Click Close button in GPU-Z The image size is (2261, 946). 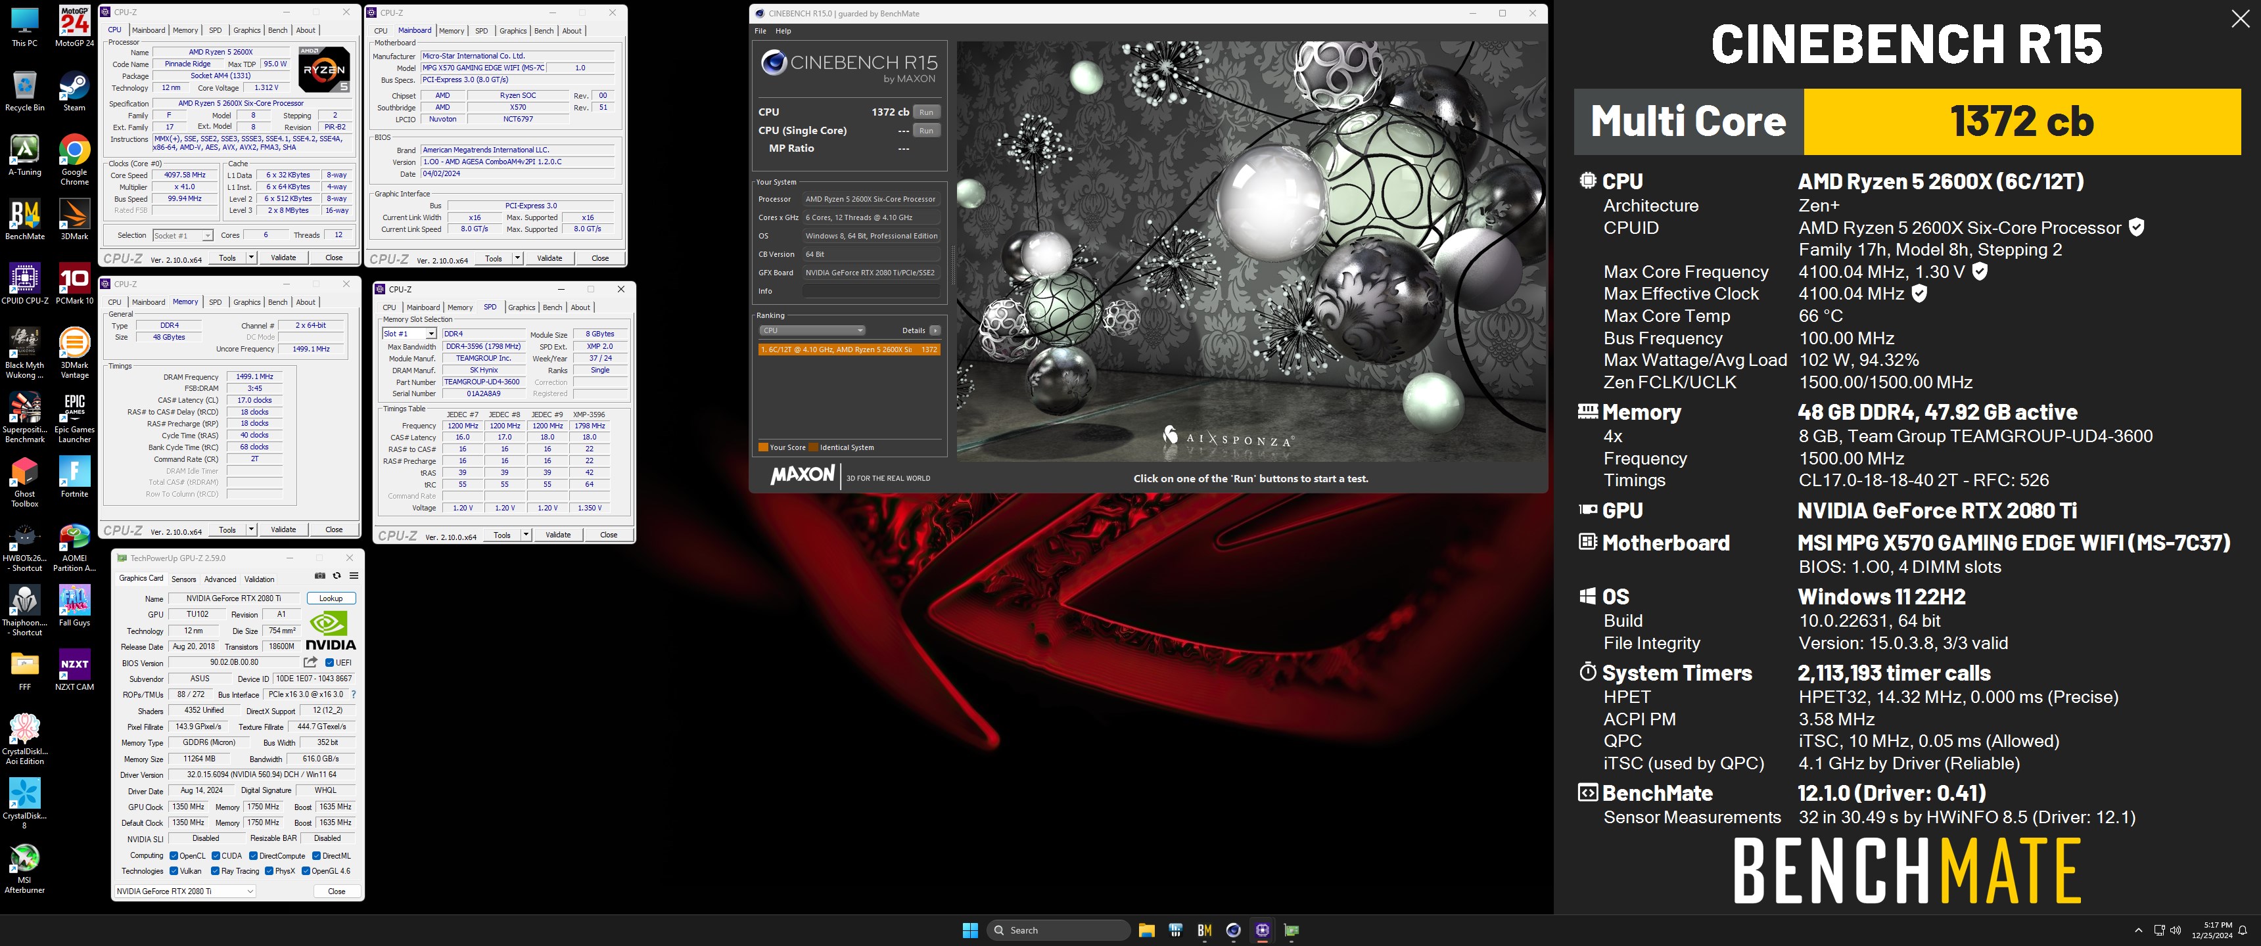click(x=336, y=891)
